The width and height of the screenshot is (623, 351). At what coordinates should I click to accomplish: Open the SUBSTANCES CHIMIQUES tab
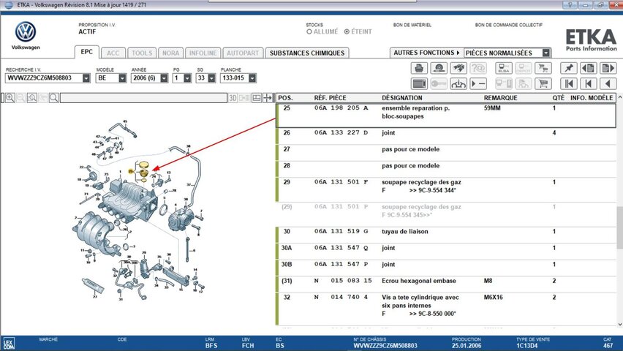[307, 53]
